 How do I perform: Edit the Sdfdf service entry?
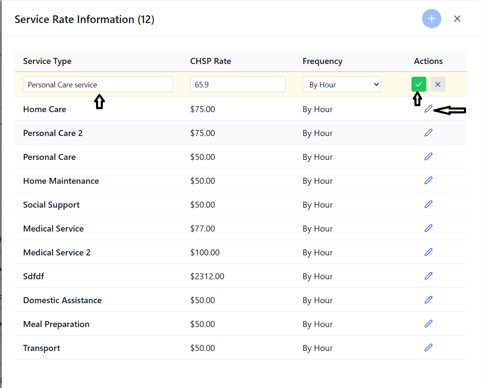click(429, 276)
